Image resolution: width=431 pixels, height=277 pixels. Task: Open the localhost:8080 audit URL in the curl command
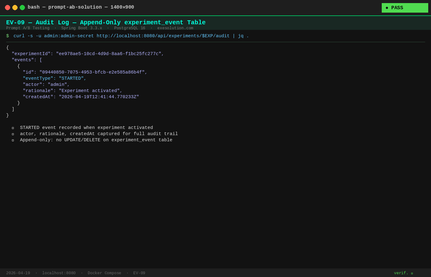163,36
